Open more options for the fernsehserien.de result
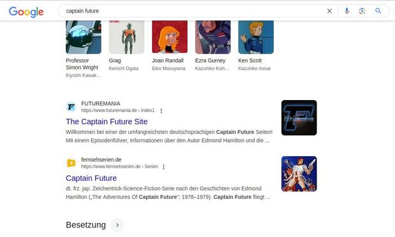This screenshot has height=237, width=395. point(163,167)
